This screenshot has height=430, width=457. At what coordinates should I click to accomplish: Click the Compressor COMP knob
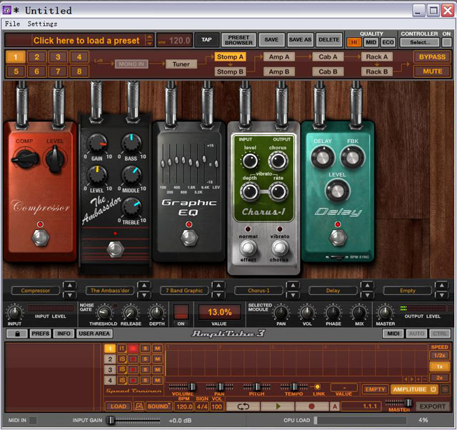click(x=26, y=159)
